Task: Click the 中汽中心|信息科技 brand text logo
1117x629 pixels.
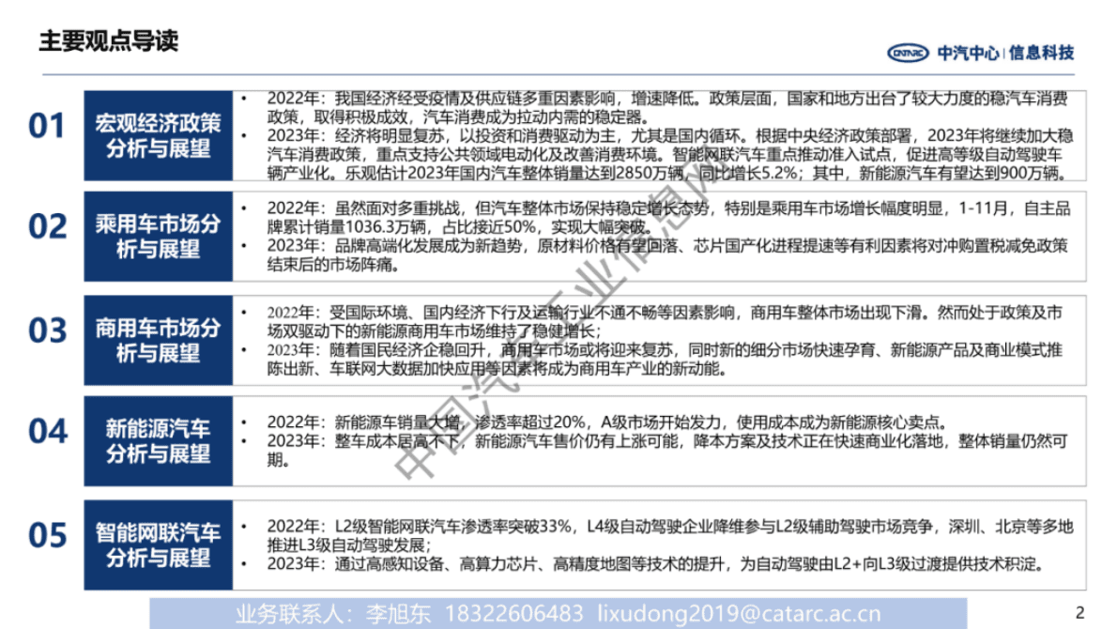Action: click(x=1005, y=53)
